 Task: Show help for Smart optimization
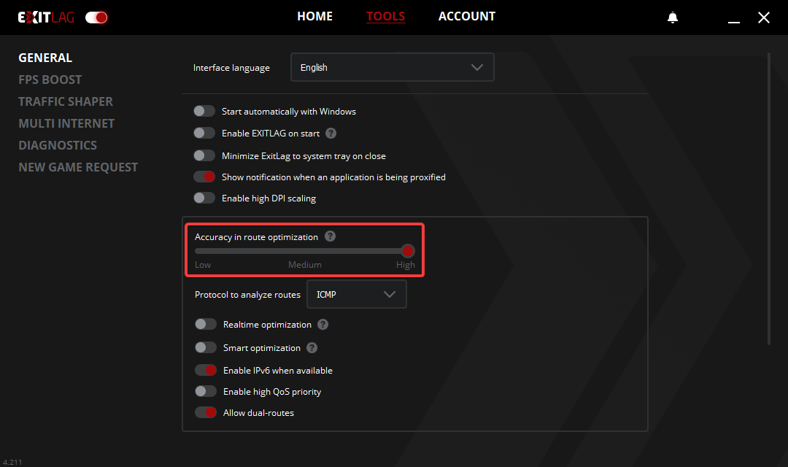(x=312, y=348)
